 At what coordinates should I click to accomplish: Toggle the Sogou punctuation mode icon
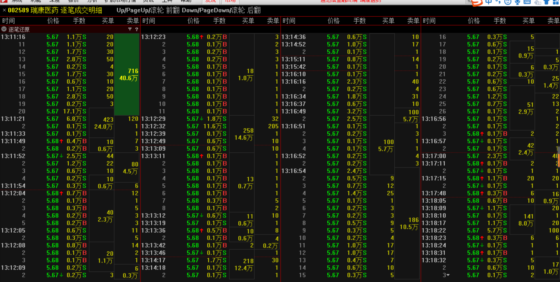click(498, 2)
